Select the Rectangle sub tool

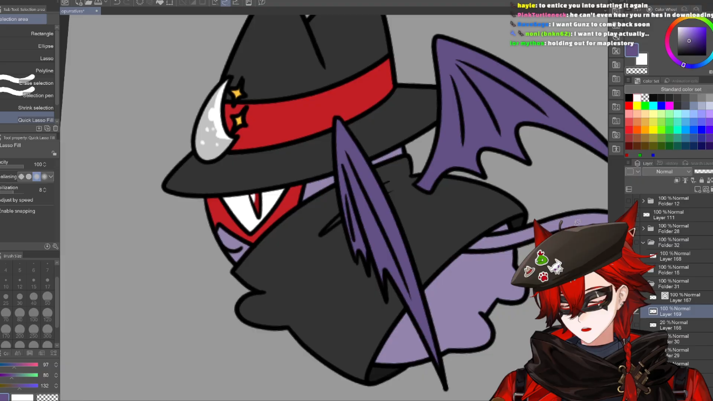tap(28, 33)
